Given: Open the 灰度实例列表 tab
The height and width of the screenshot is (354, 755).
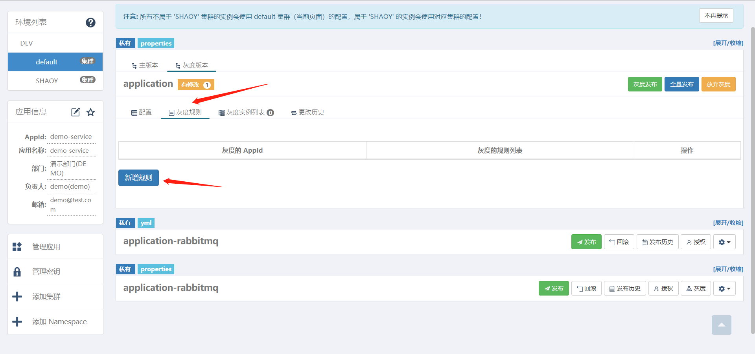Looking at the screenshot, I should click(x=246, y=113).
